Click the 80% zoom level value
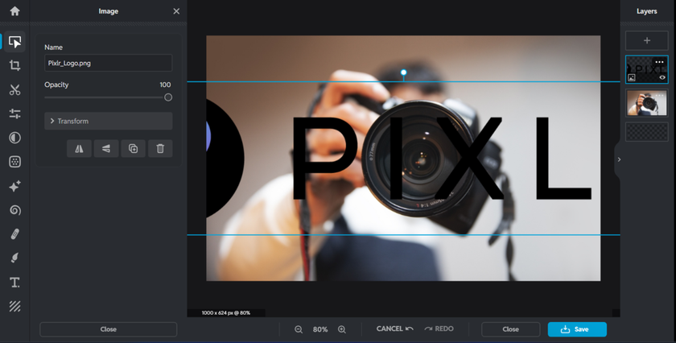676x343 pixels. point(320,329)
